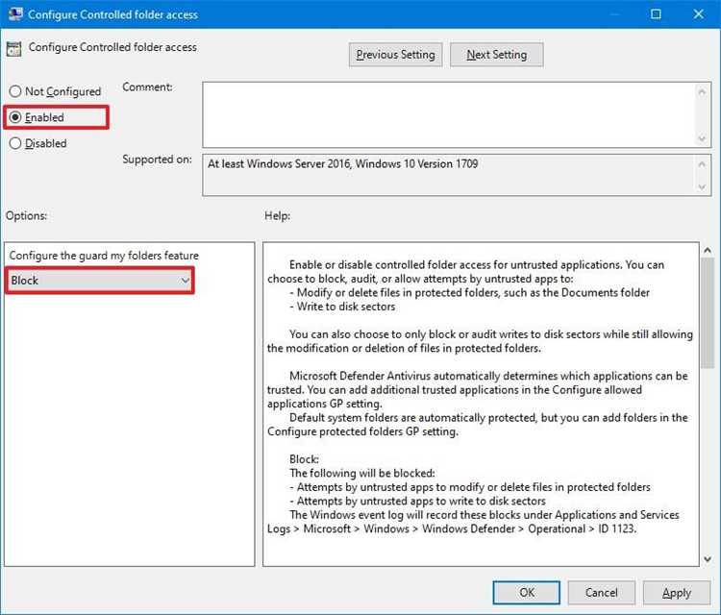Click the Apply button
721x615 pixels.
677,593
